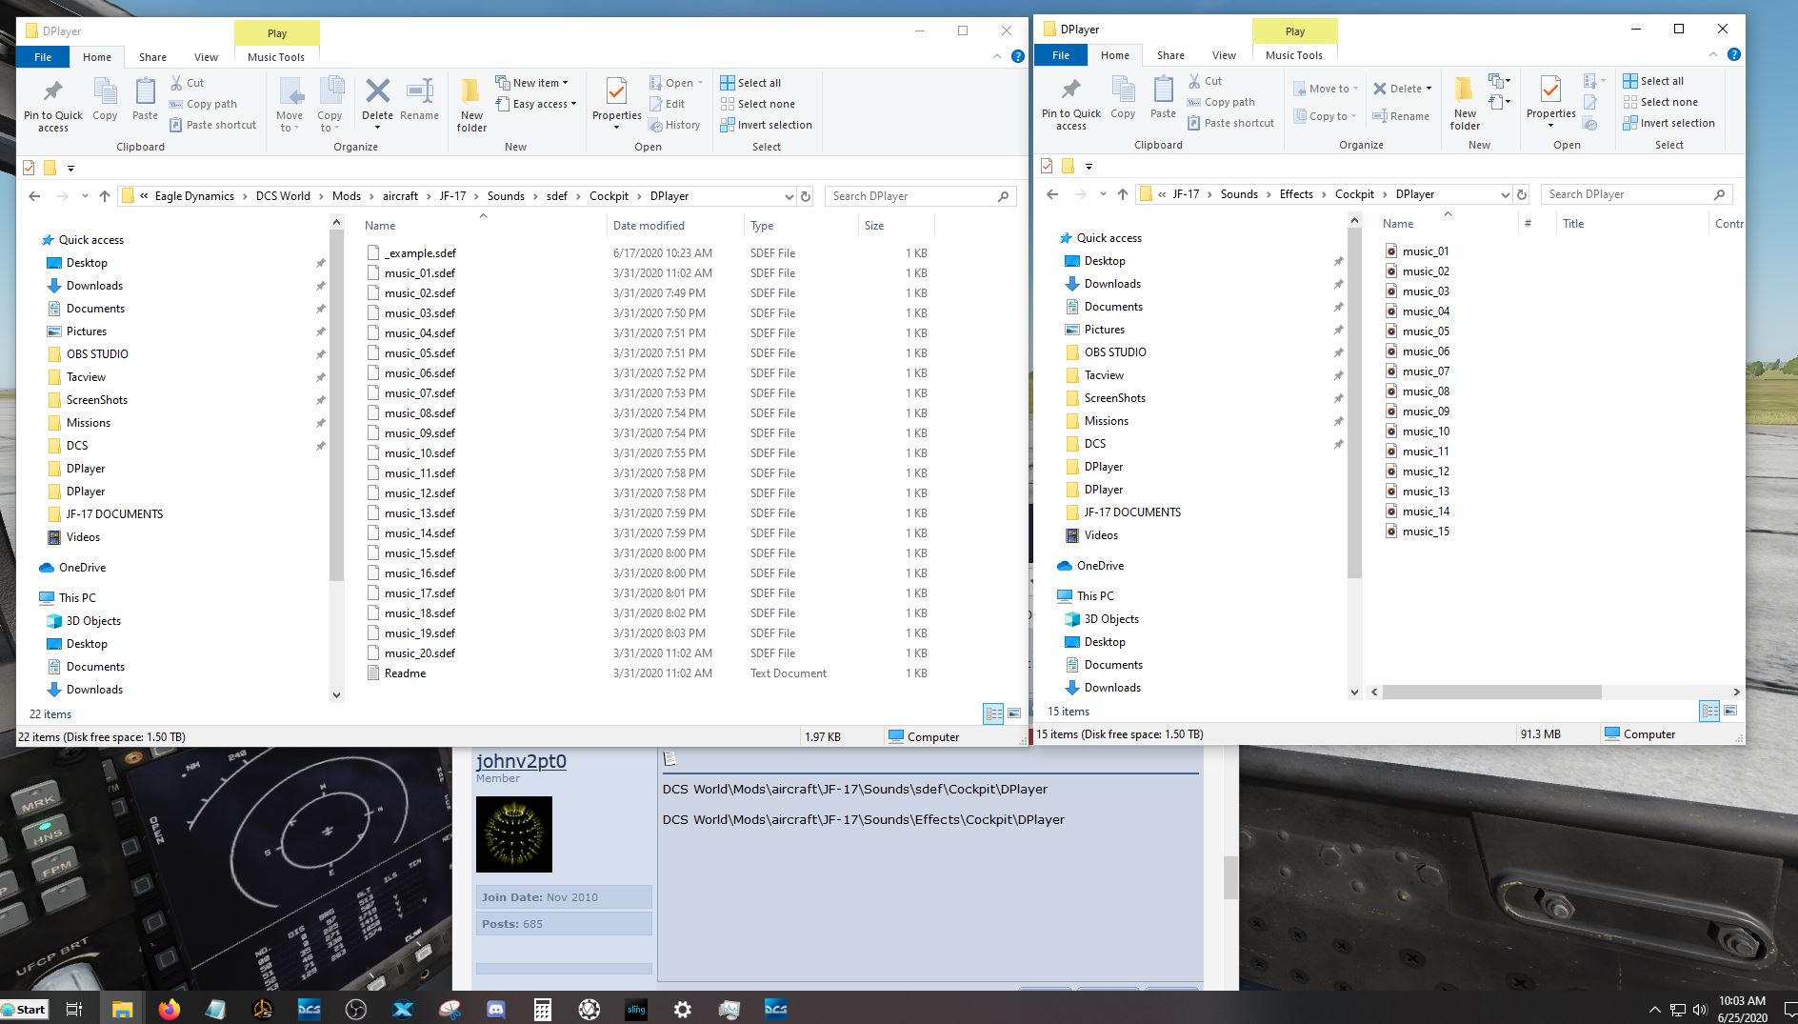Image resolution: width=1798 pixels, height=1024 pixels.
Task: Click Pin to Quick access in left window
Action: pyautogui.click(x=53, y=105)
